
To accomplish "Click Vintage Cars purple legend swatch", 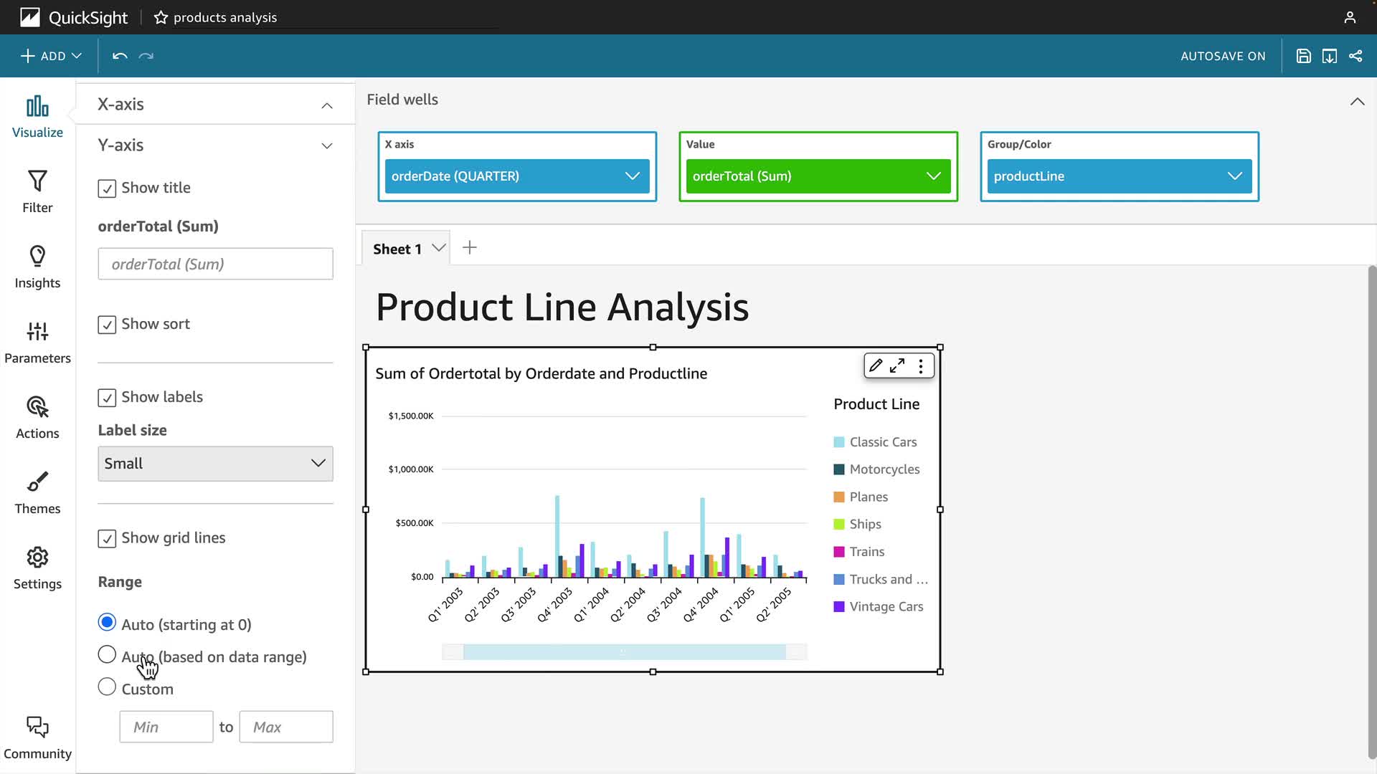I will [839, 607].
